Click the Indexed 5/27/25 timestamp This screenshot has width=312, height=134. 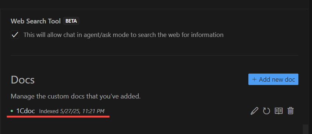[x=72, y=111]
